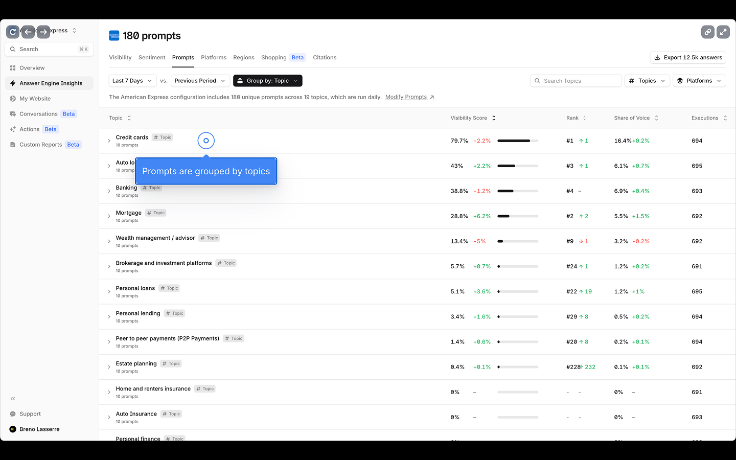
Task: Expand the Home and renters insurance row
Action: pyautogui.click(x=109, y=392)
